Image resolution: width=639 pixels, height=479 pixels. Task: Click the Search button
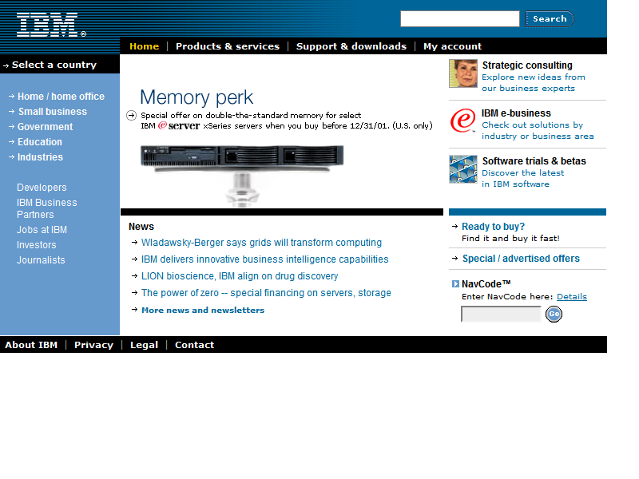click(x=550, y=18)
